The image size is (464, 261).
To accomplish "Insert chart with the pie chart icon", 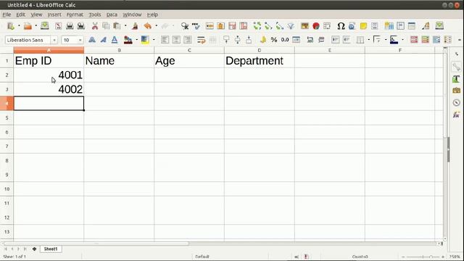I will click(316, 26).
